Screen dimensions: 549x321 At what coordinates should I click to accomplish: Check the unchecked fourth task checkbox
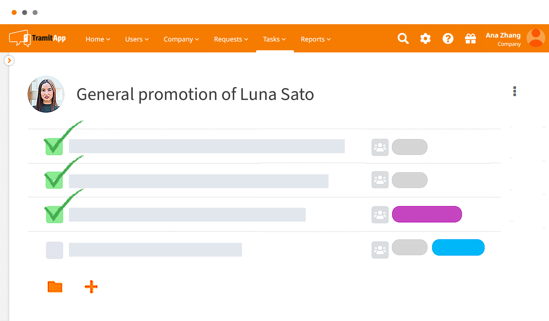55,250
